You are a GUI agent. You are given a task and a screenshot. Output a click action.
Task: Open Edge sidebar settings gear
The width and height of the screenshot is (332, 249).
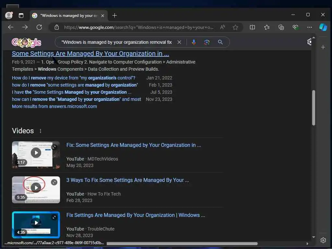tap(323, 240)
